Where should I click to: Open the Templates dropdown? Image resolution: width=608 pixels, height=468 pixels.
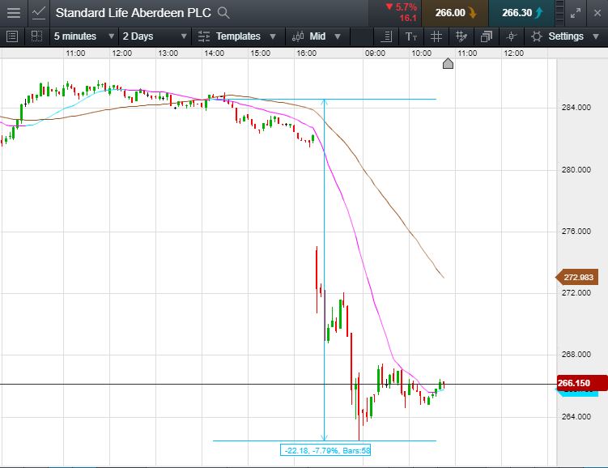point(237,36)
